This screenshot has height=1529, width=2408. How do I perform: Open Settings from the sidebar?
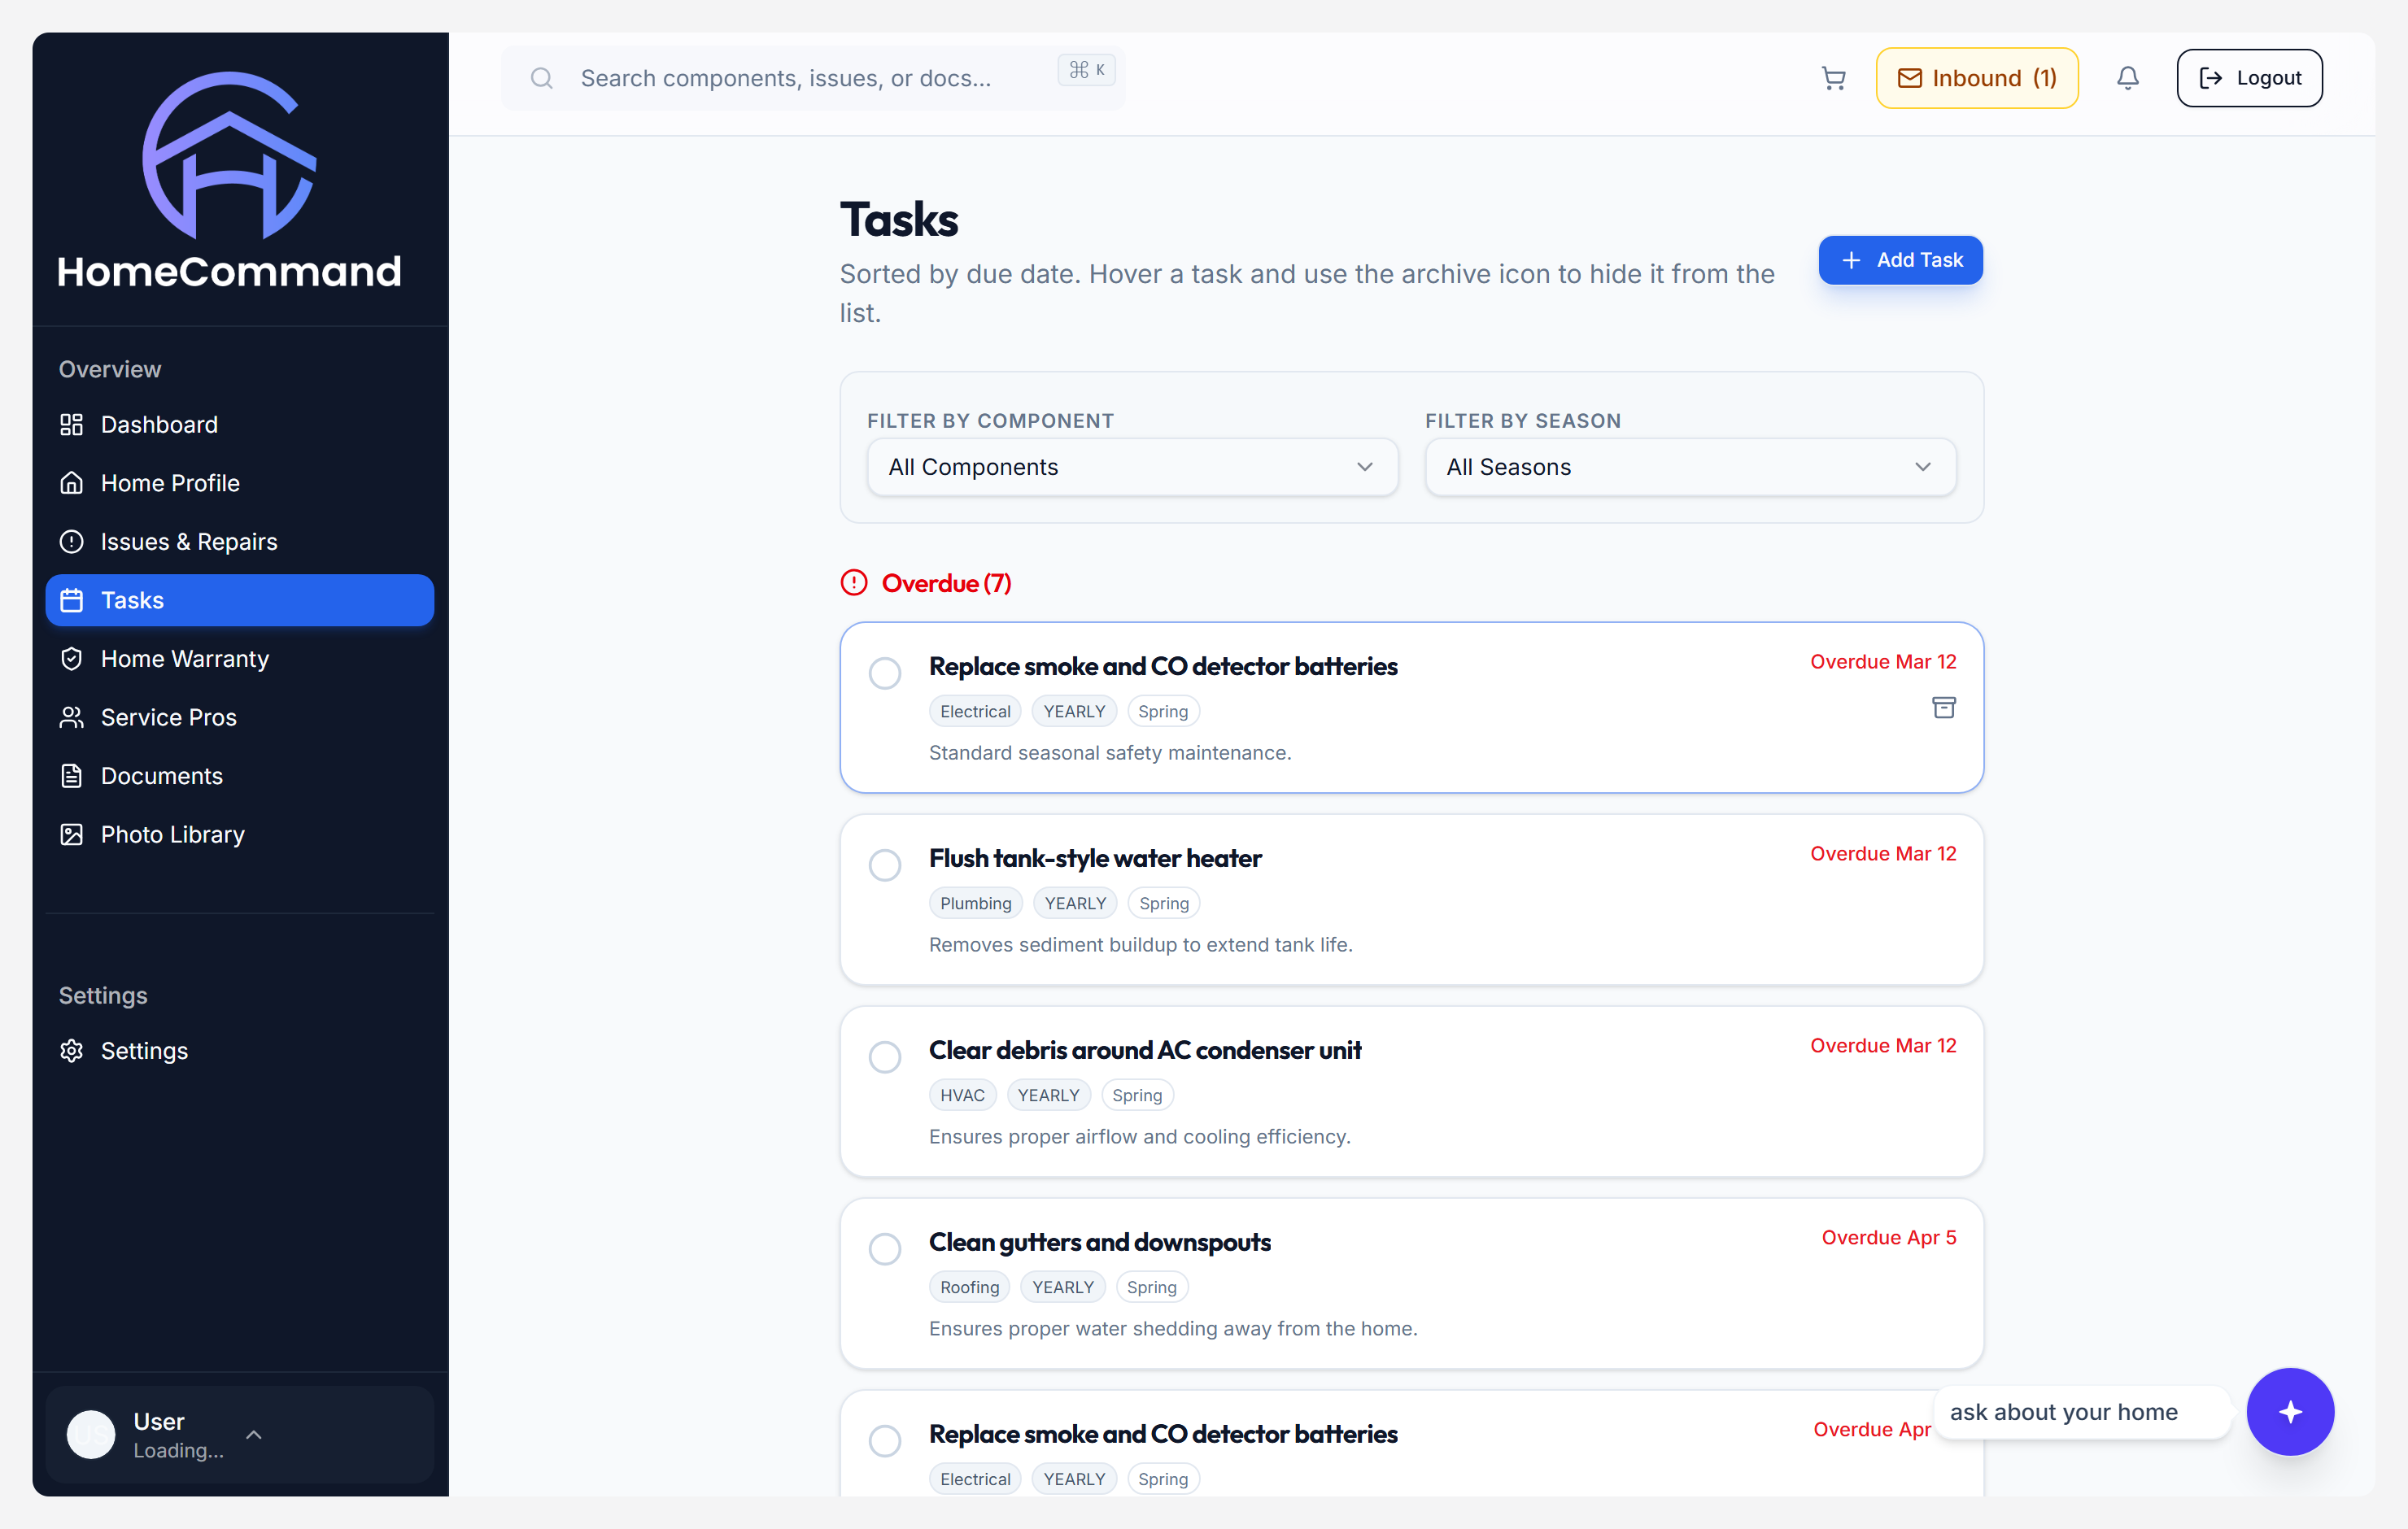tap(240, 1051)
